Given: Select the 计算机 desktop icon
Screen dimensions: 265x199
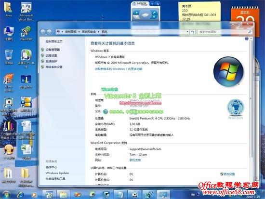Looking at the screenshot, I should (x=9, y=34).
